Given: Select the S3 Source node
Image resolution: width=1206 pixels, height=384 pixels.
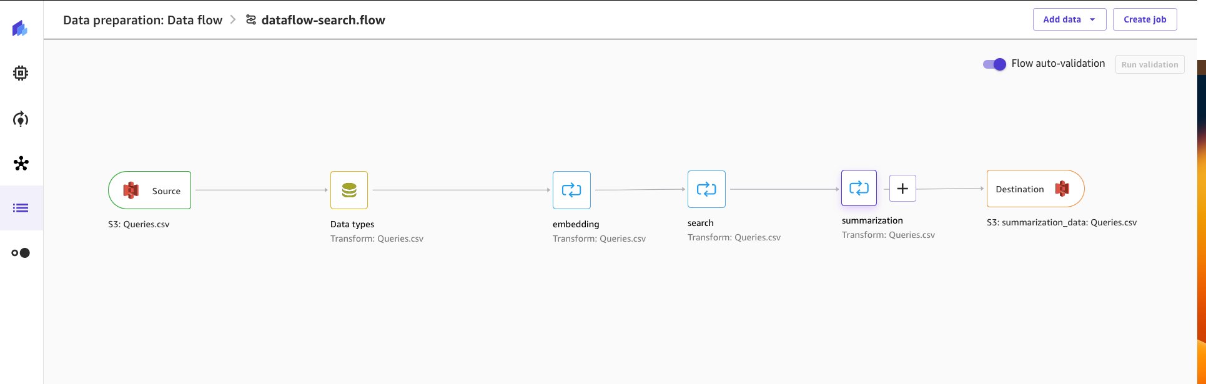Looking at the screenshot, I should point(150,190).
